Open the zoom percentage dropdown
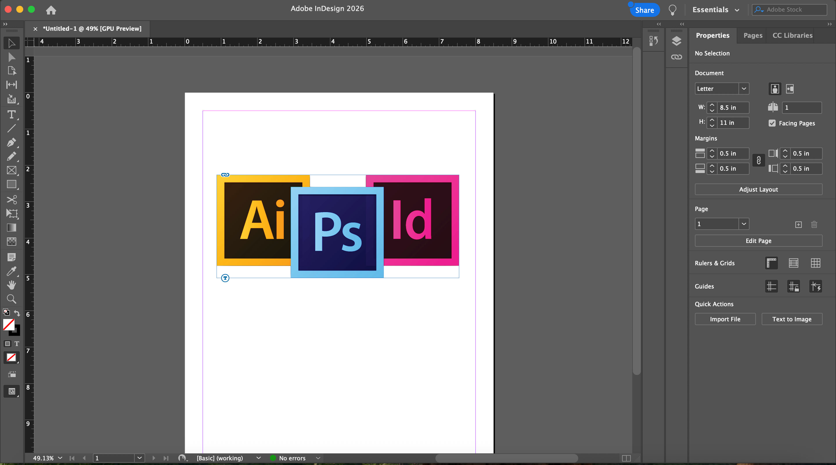This screenshot has height=465, width=836. [x=60, y=458]
